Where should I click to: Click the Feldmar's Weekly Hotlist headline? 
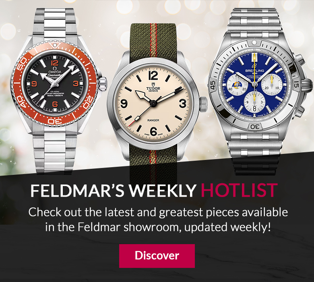coord(154,190)
